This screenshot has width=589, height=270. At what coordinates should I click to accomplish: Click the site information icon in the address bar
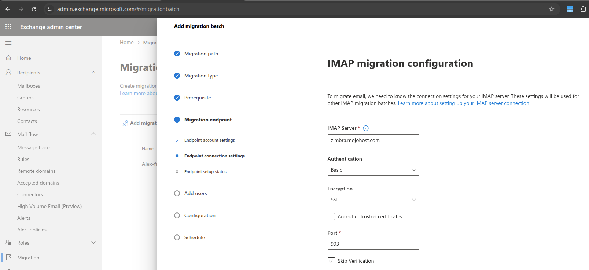pyautogui.click(x=50, y=9)
